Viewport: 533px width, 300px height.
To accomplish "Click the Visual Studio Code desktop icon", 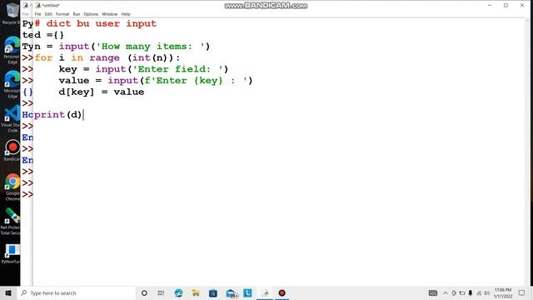I will click(12, 118).
